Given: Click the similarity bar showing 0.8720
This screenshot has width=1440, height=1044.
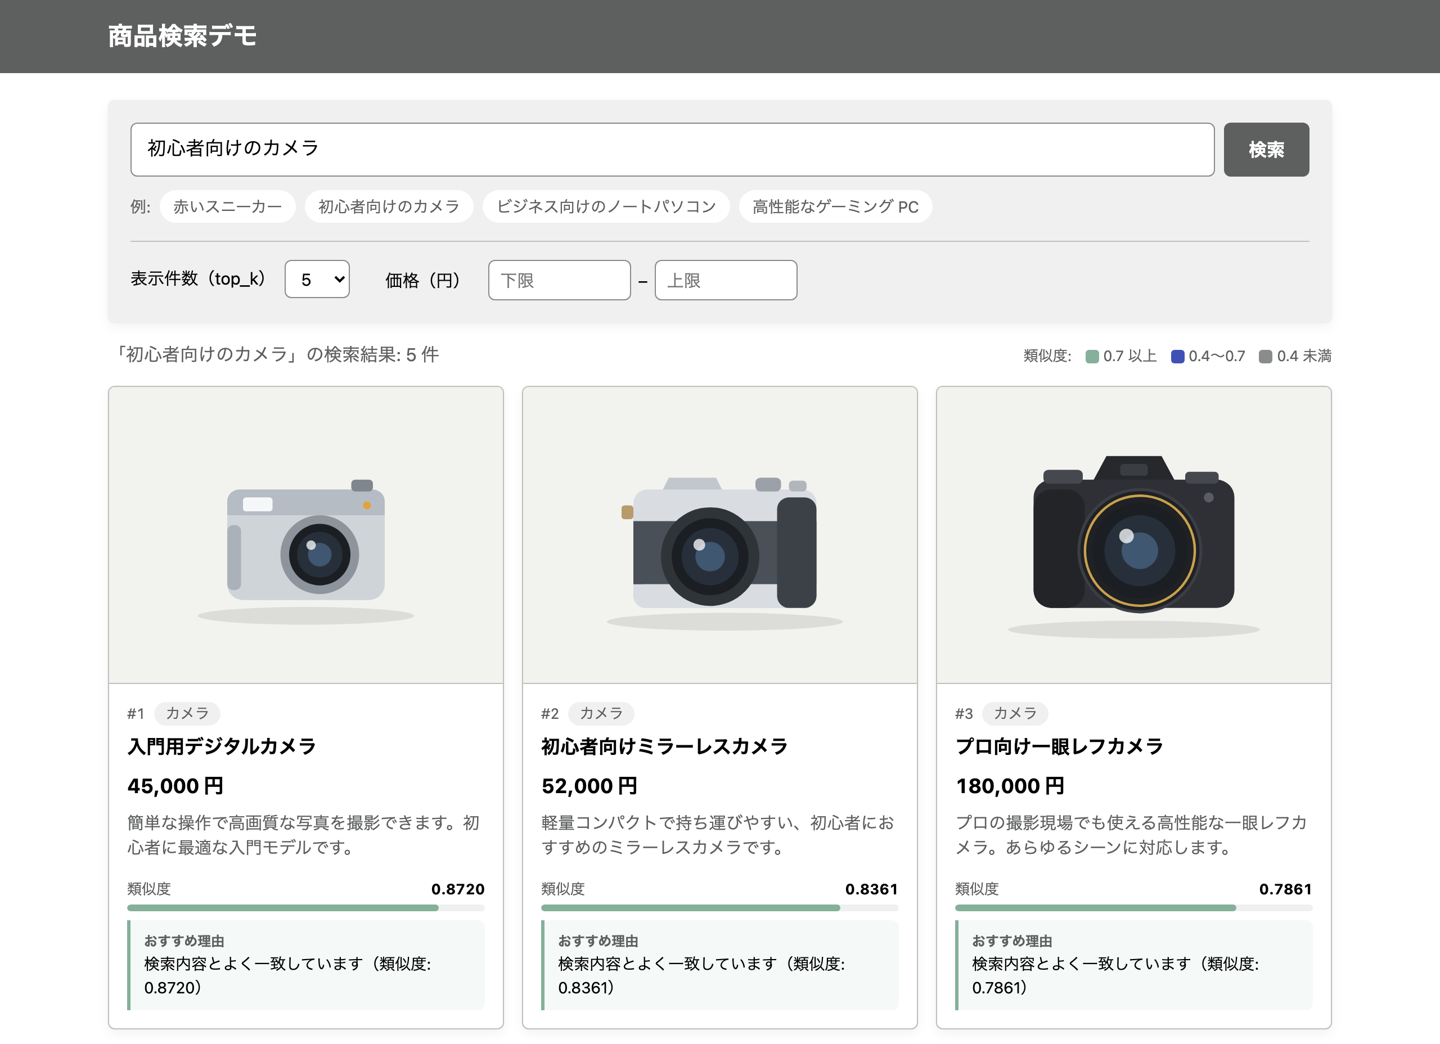Looking at the screenshot, I should point(306,907).
